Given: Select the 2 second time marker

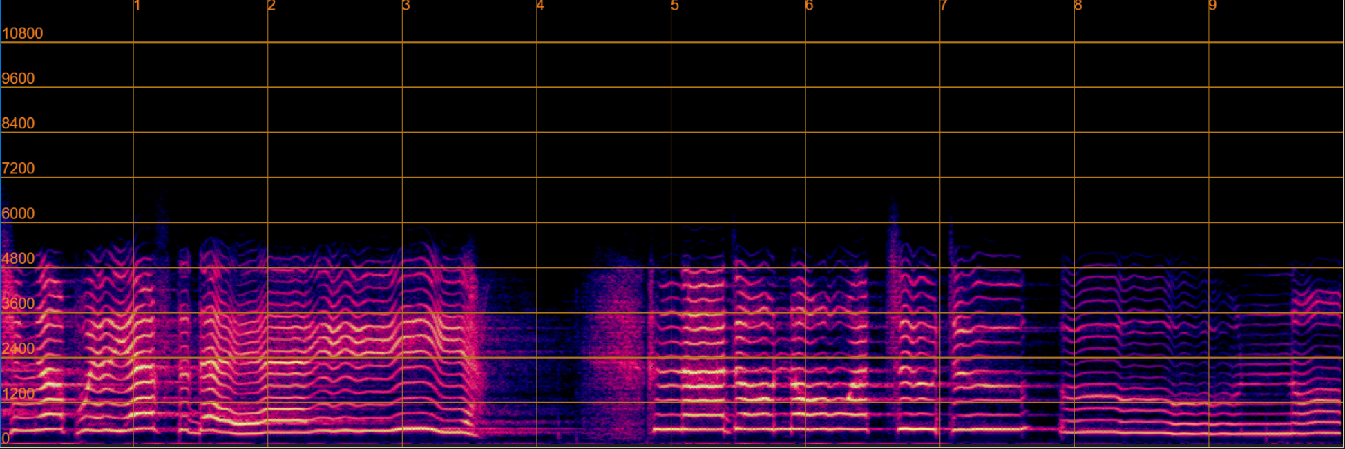Looking at the screenshot, I should point(271,6).
